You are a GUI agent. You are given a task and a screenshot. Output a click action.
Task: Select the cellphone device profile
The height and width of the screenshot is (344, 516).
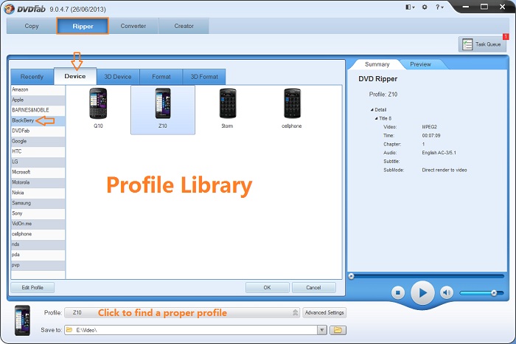pyautogui.click(x=292, y=109)
